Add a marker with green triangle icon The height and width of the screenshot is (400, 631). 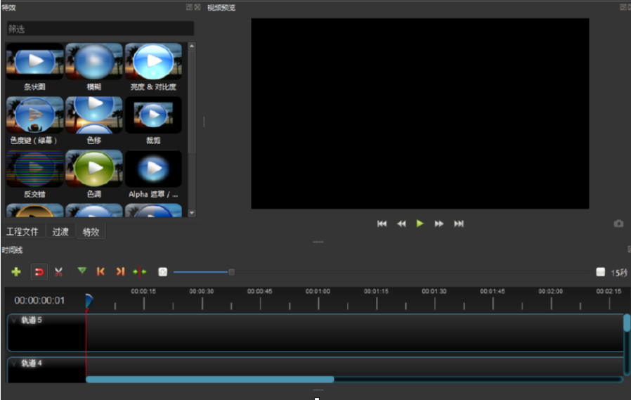pyautogui.click(x=82, y=271)
